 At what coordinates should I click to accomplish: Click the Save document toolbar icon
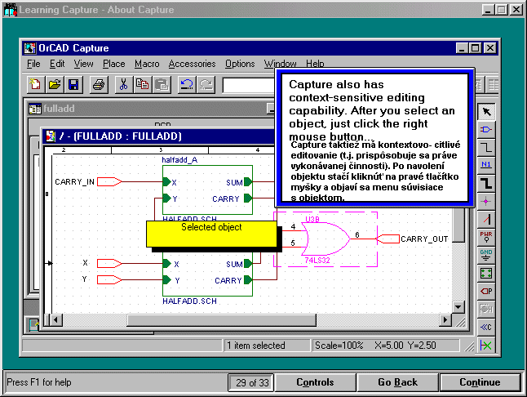(73, 83)
